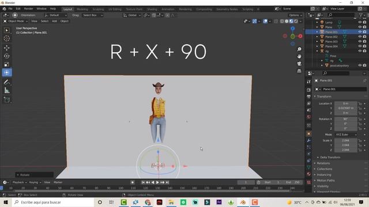The height and width of the screenshot is (207, 369).
Task: Expand the Rotate operator panel
Action: (35, 175)
